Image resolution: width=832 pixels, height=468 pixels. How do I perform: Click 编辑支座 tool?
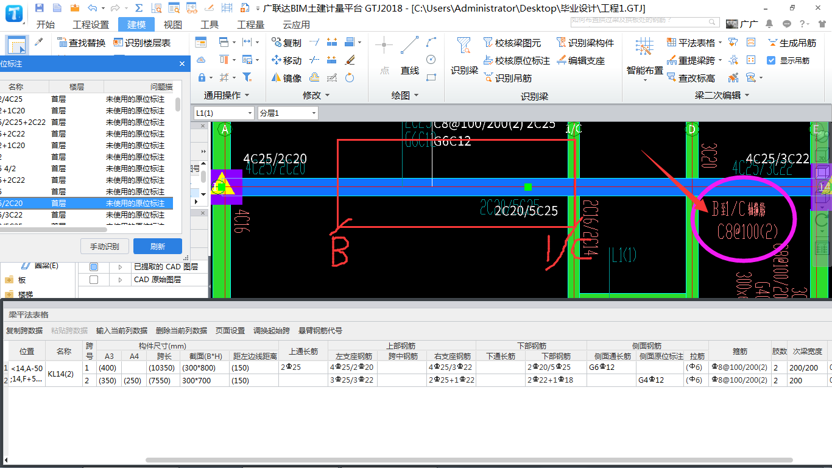coord(580,60)
